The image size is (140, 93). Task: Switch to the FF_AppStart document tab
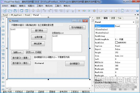tap(16, 15)
